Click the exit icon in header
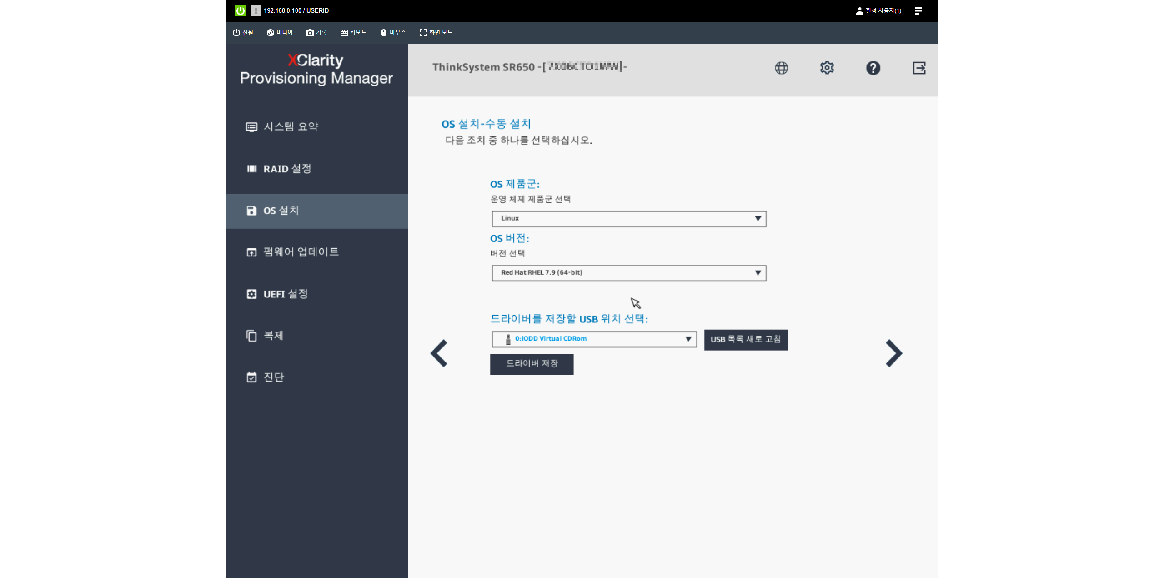This screenshot has width=1164, height=578. point(919,68)
